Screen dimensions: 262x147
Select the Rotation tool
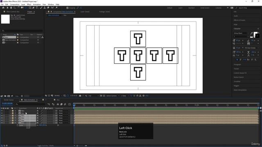pyautogui.click(x=19, y=8)
